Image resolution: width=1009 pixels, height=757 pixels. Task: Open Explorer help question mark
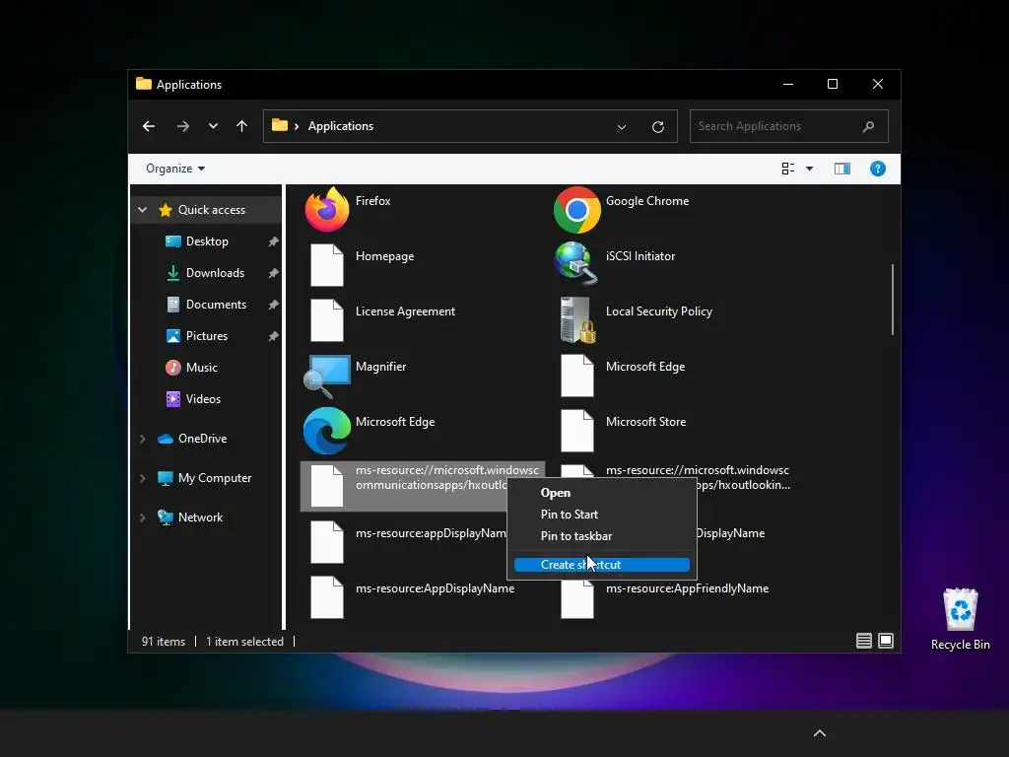point(878,169)
